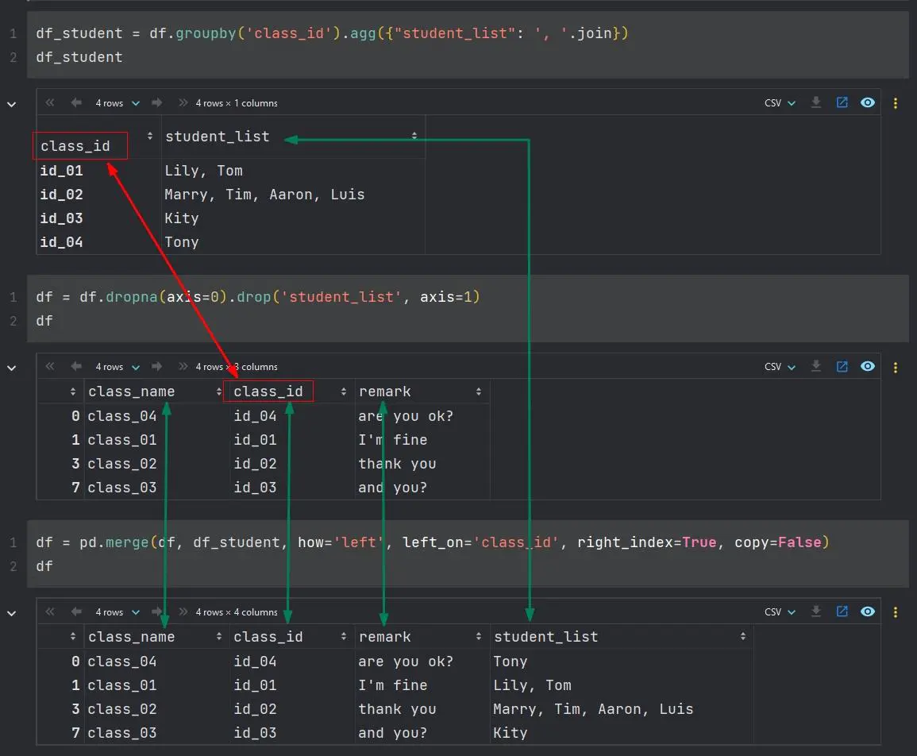Image resolution: width=917 pixels, height=756 pixels.
Task: Toggle eye icon on merged table toolbar
Action: pos(868,611)
